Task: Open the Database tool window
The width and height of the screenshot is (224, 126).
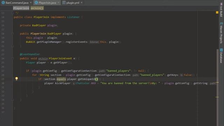Action: (221, 56)
